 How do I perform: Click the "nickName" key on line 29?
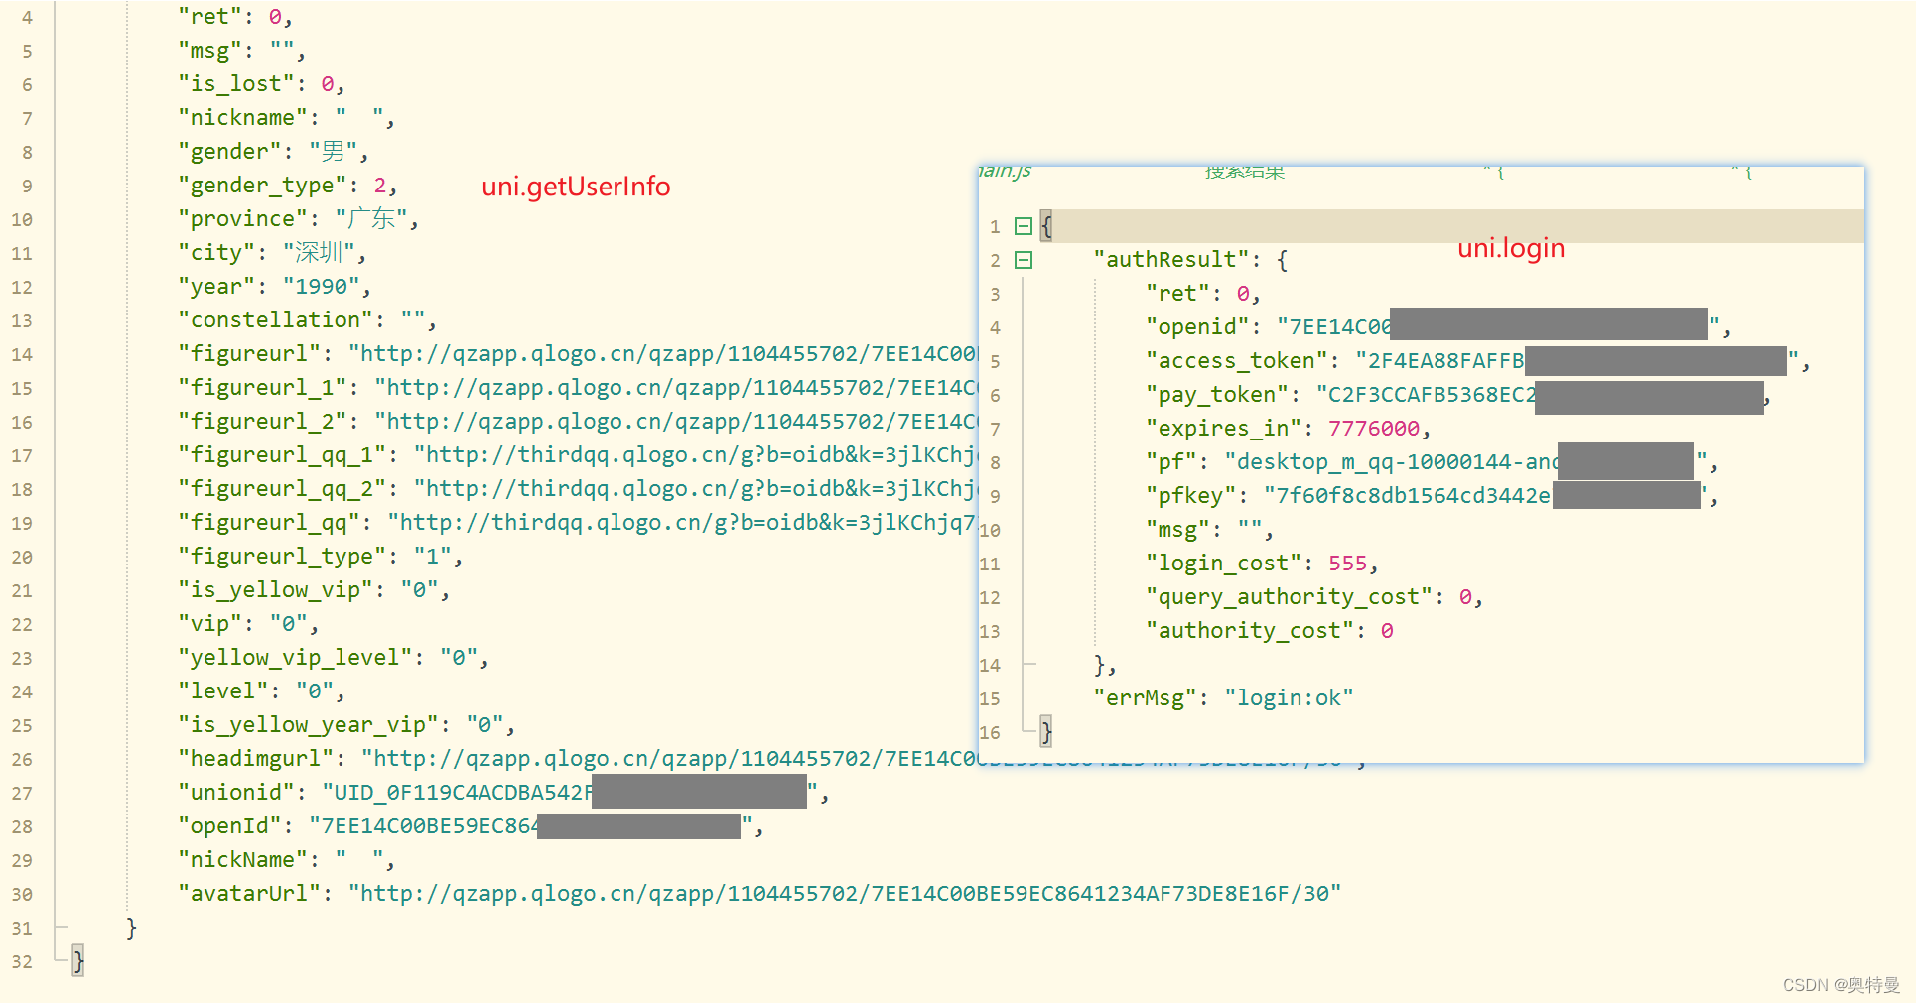point(242,860)
